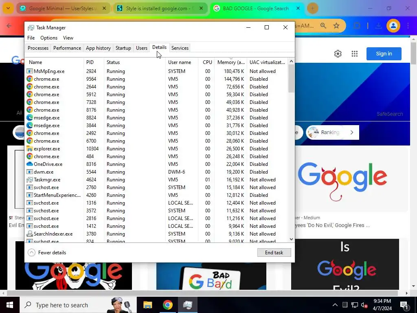Switch to the Performance tab
This screenshot has height=313, width=417.
(67, 48)
